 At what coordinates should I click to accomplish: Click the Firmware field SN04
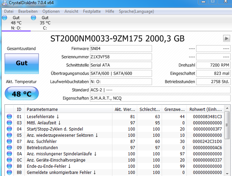tap(121, 49)
